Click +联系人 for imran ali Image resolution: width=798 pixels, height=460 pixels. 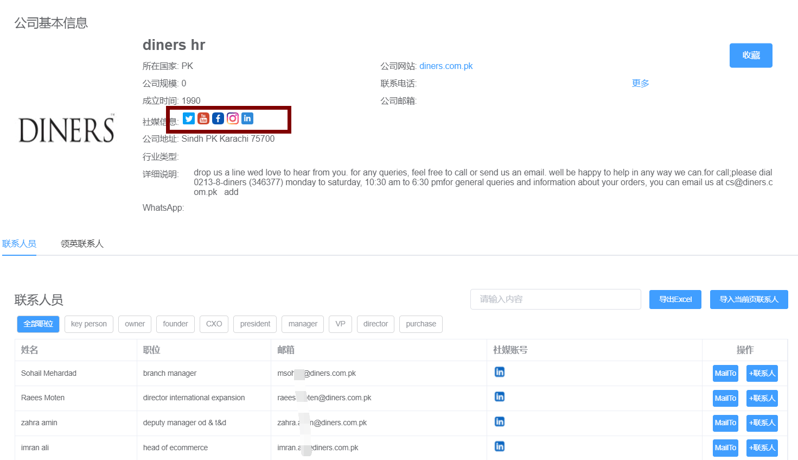762,448
